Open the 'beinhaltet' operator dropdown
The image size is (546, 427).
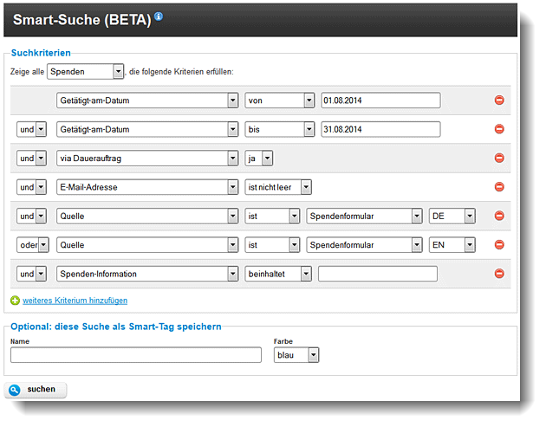click(x=278, y=274)
